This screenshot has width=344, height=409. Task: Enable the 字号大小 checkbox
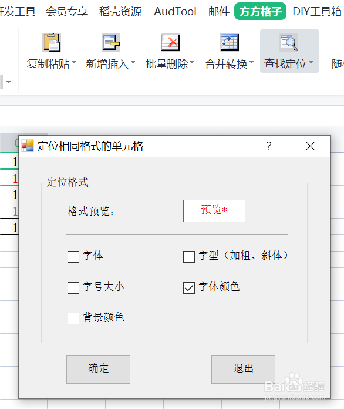pos(73,288)
